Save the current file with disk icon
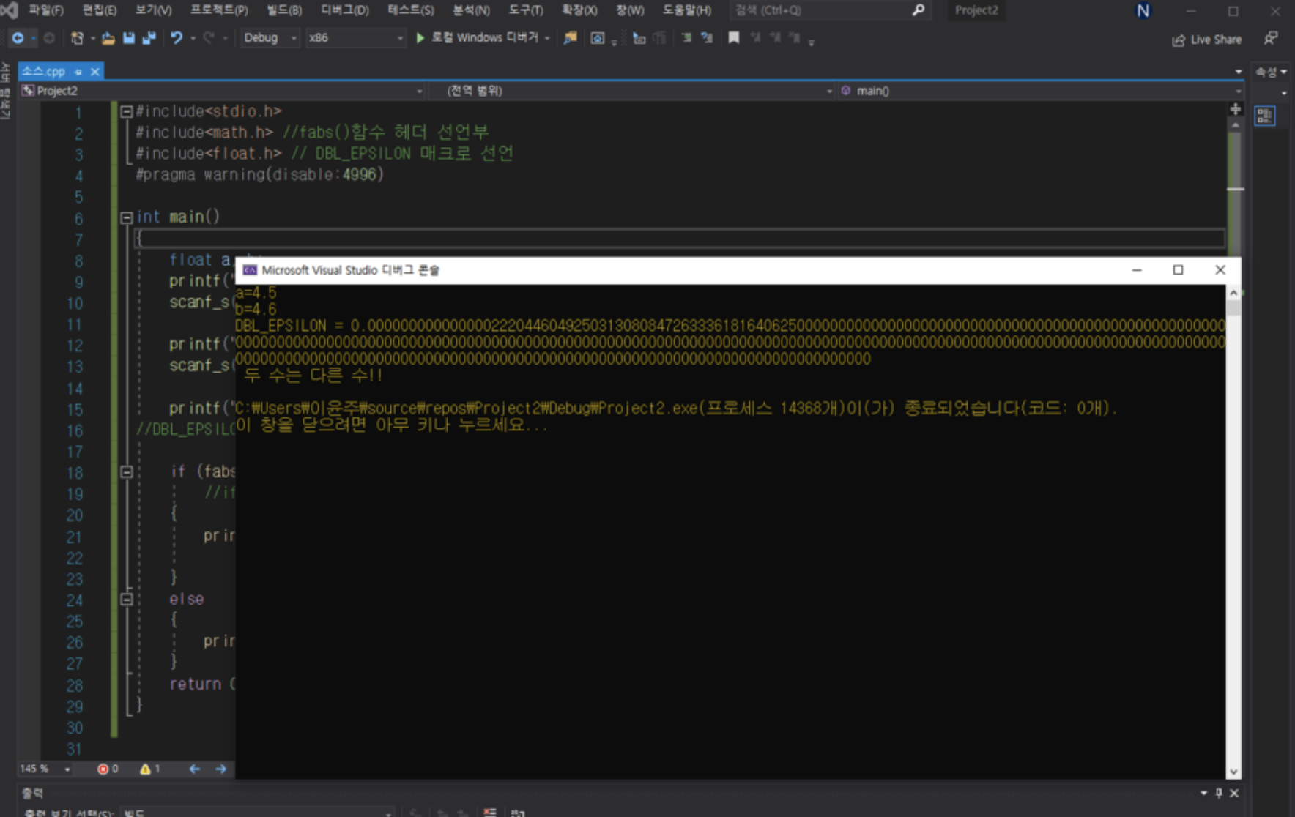This screenshot has width=1295, height=817. pos(129,38)
